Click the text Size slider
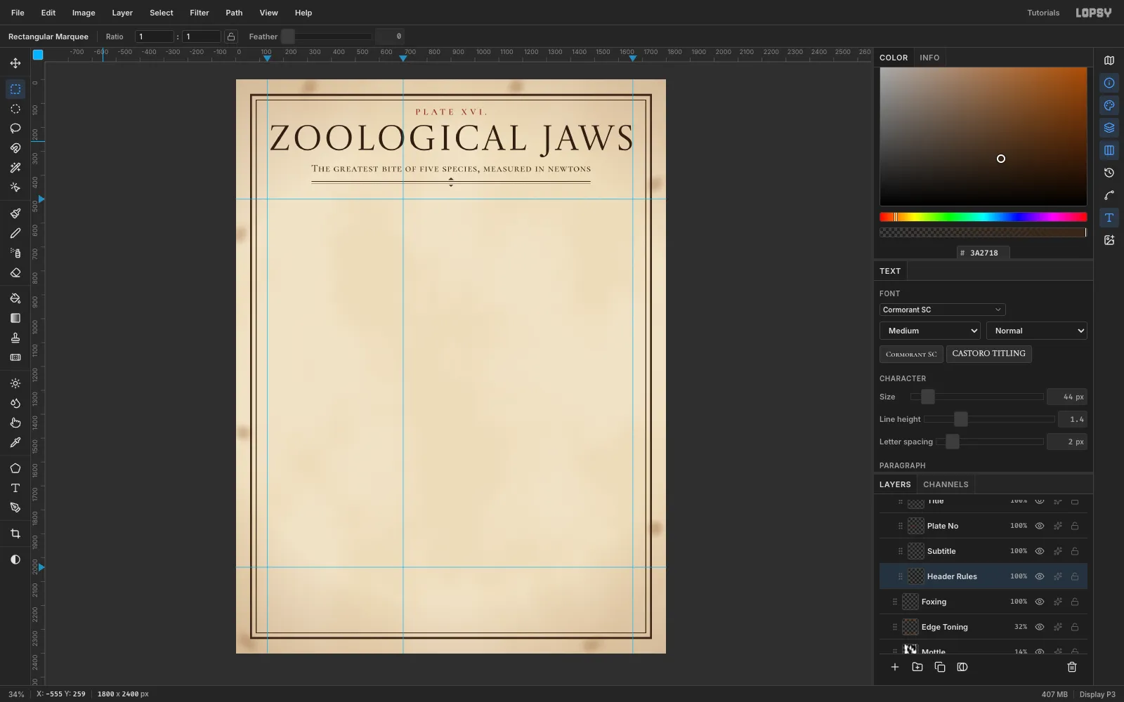The image size is (1124, 702). (x=977, y=397)
